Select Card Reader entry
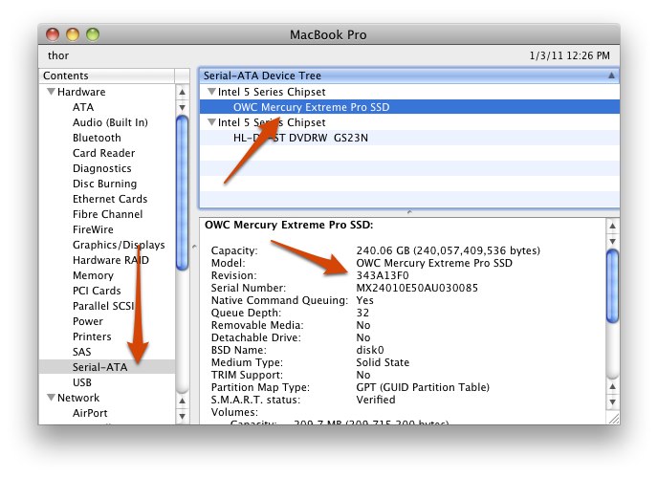This screenshot has width=658, height=477. point(103,153)
